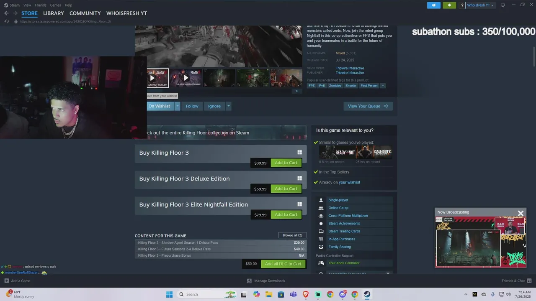
Task: Go back with the navigation arrow
Action: (6, 13)
